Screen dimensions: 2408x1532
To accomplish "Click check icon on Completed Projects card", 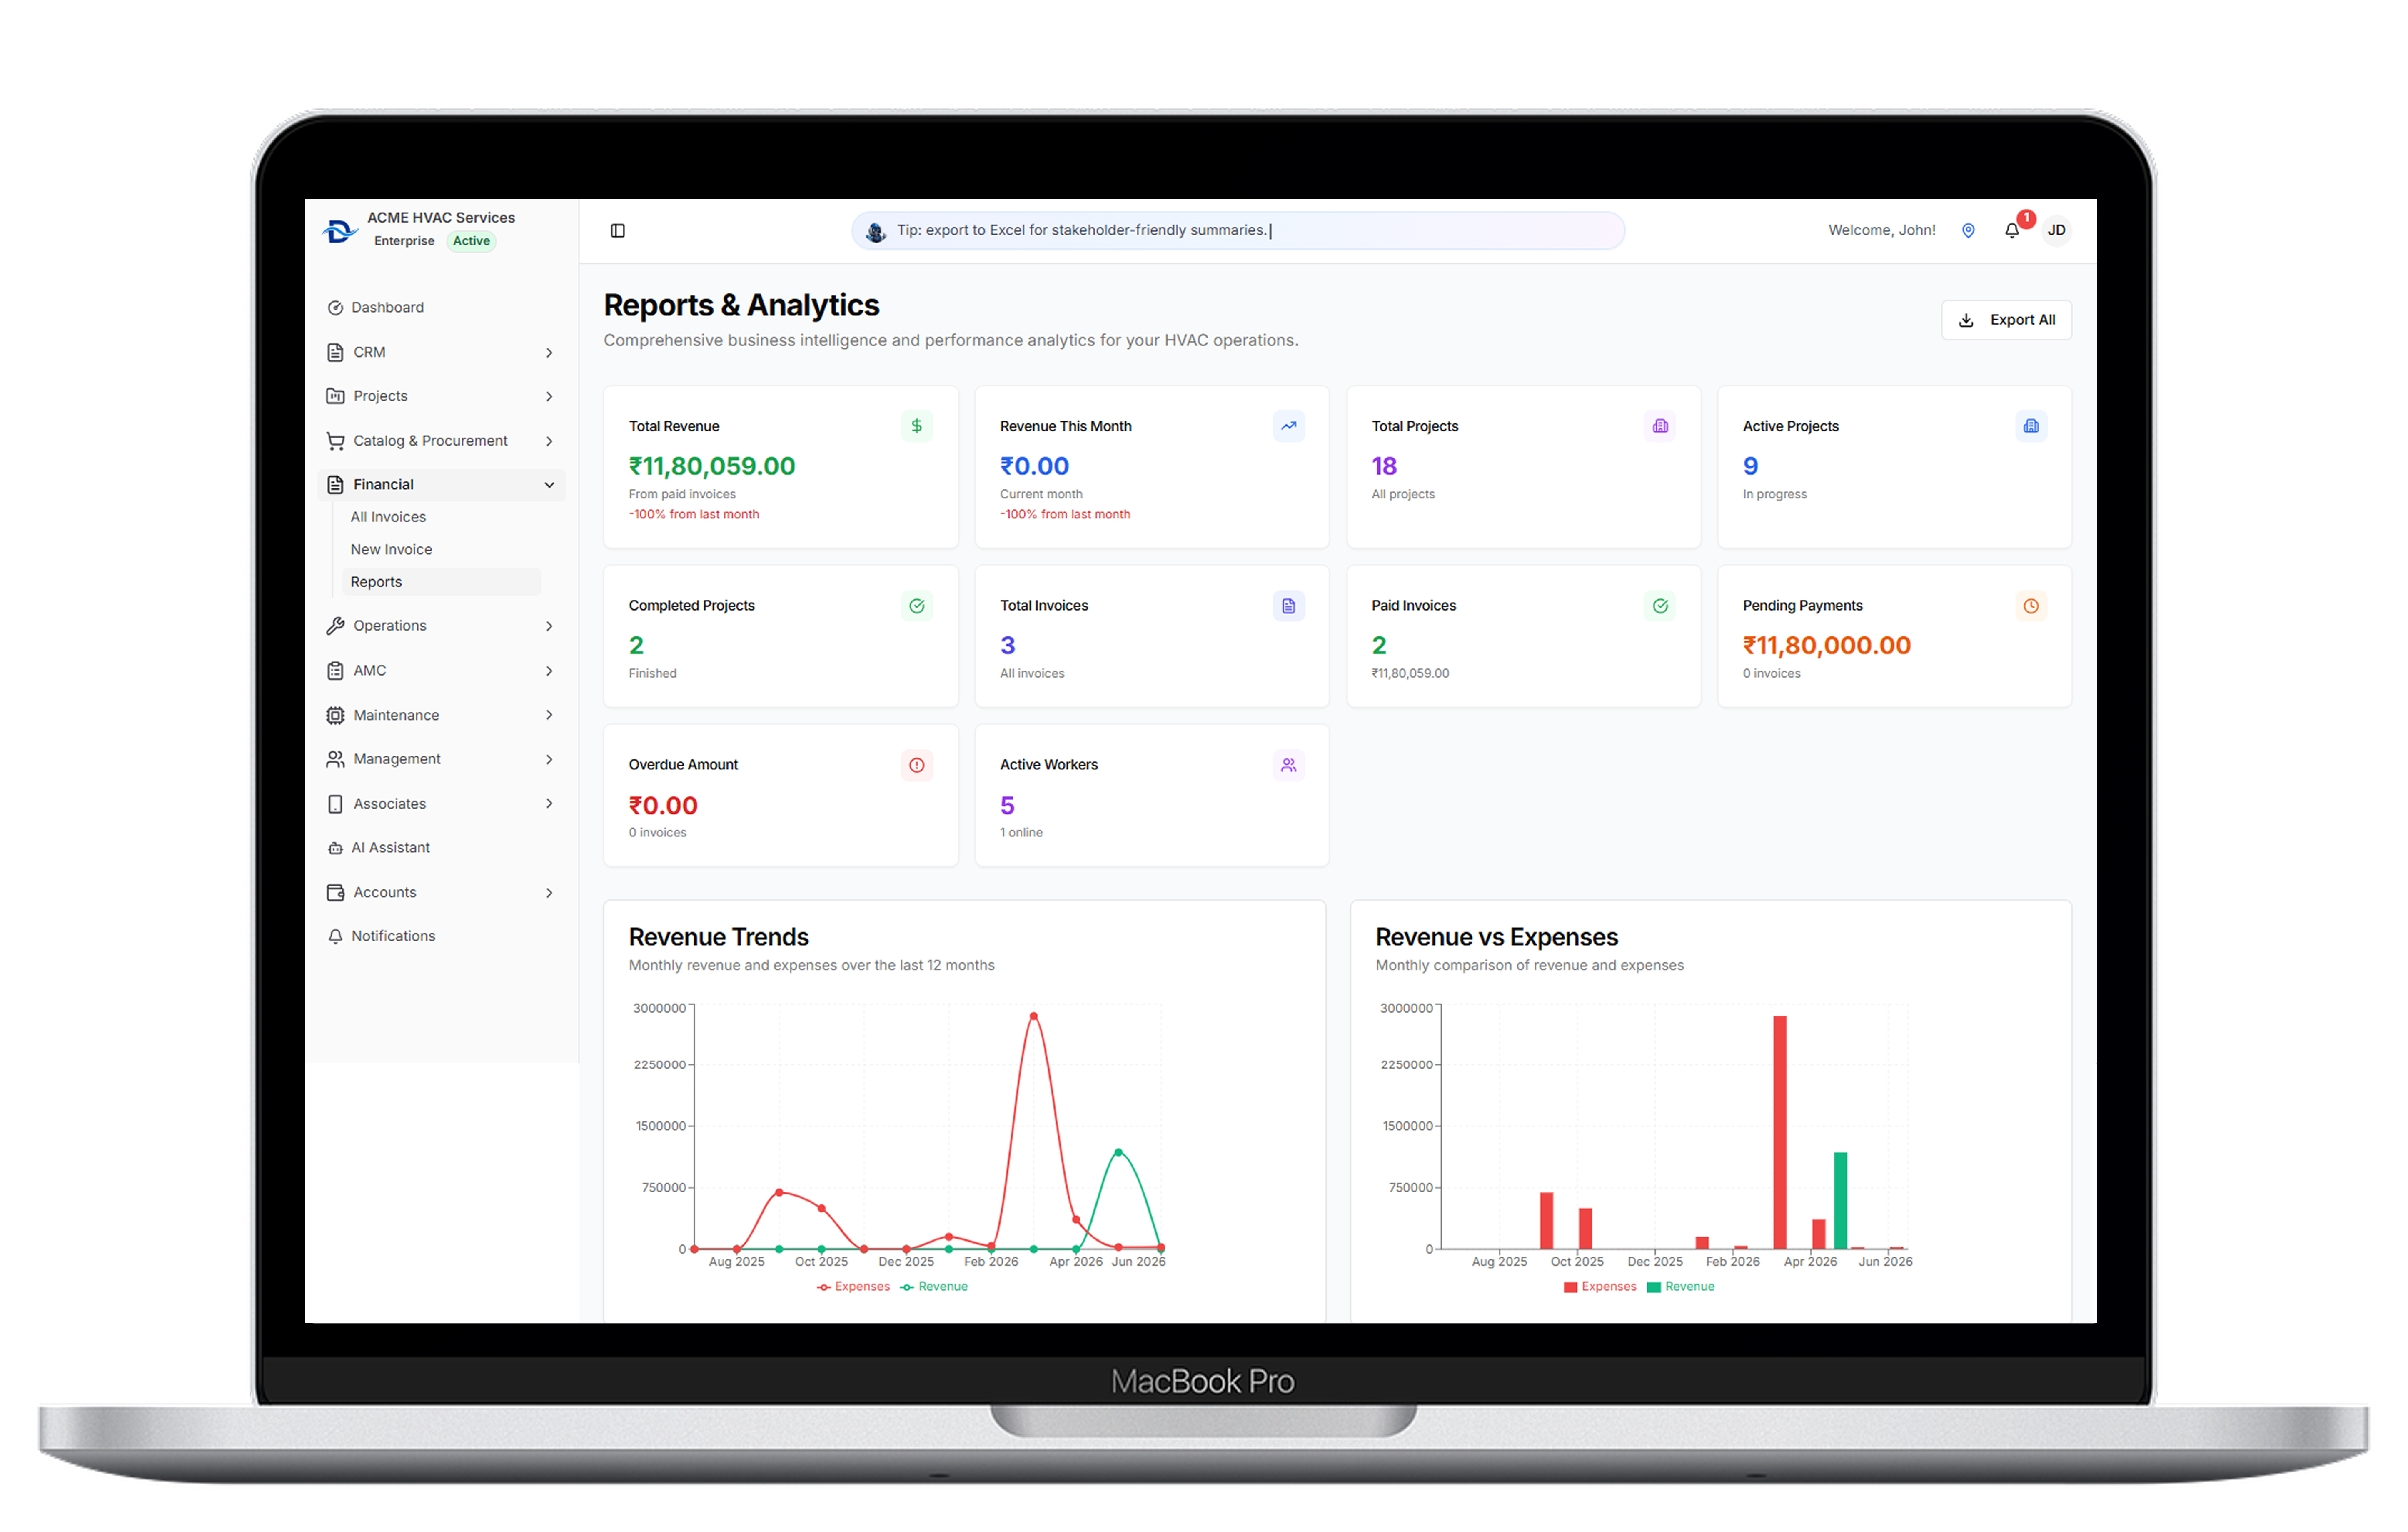I will coord(916,606).
